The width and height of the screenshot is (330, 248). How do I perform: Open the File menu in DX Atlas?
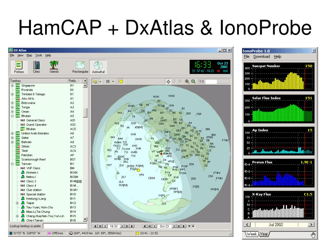(x=12, y=56)
